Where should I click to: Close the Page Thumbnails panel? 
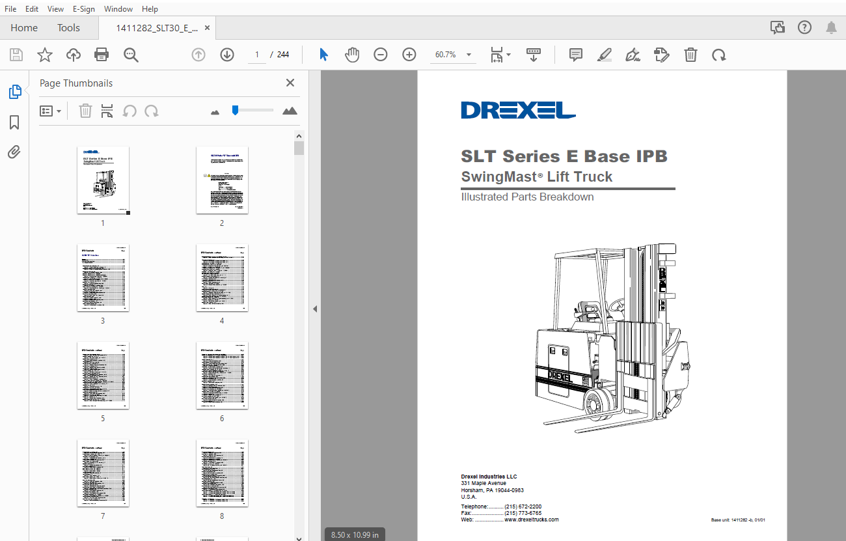(290, 83)
